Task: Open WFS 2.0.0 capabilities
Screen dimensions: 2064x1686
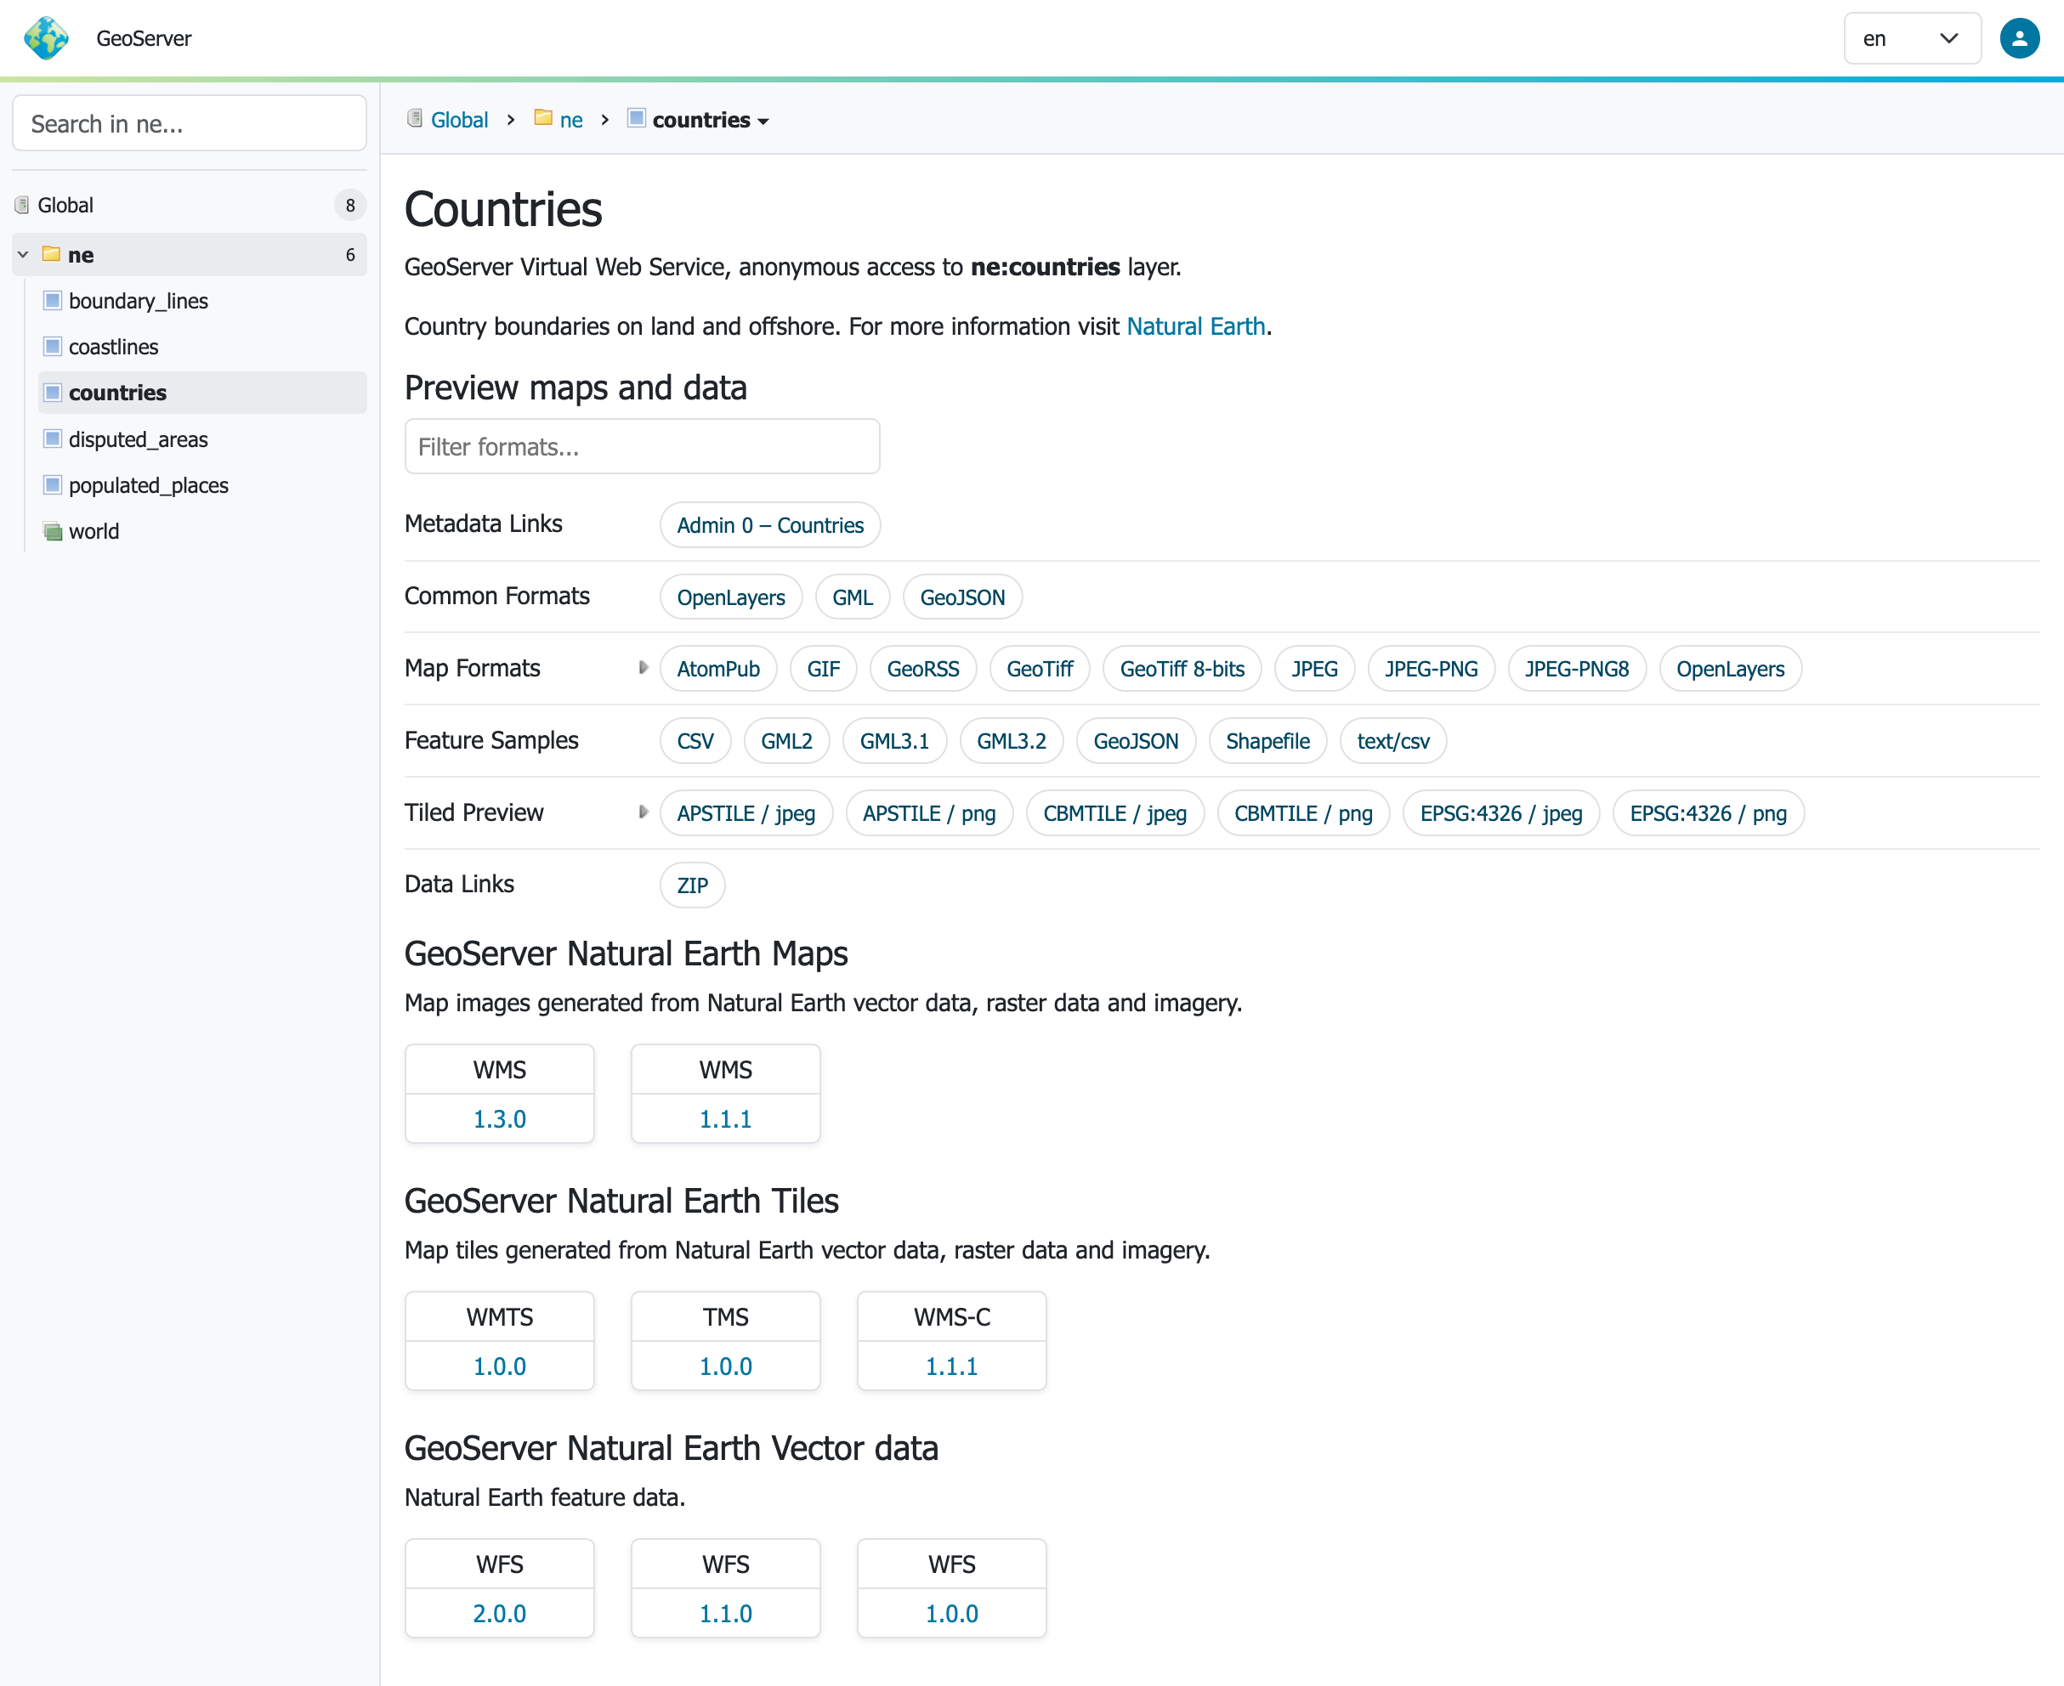Action: point(499,1614)
